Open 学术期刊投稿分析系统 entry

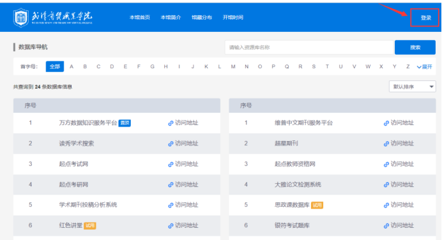click(x=88, y=205)
